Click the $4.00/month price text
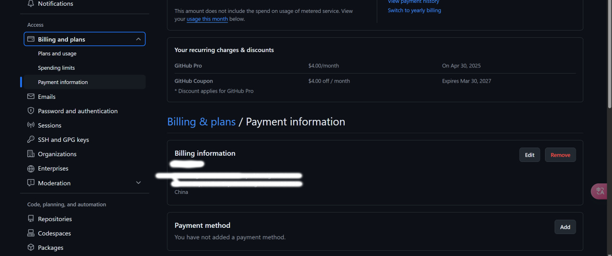Viewport: 612px width, 256px height. coord(324,66)
